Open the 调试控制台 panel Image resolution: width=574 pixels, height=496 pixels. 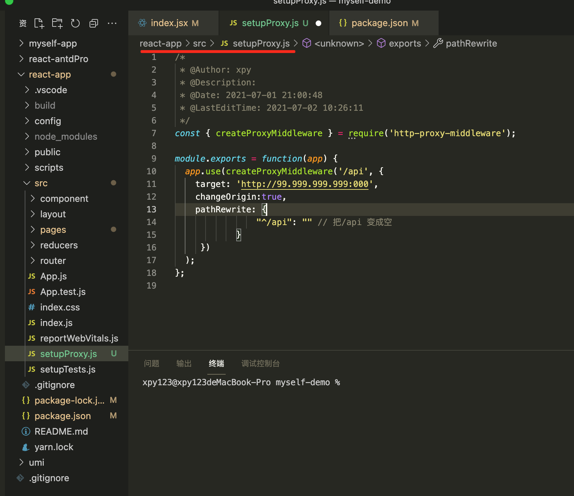[261, 363]
